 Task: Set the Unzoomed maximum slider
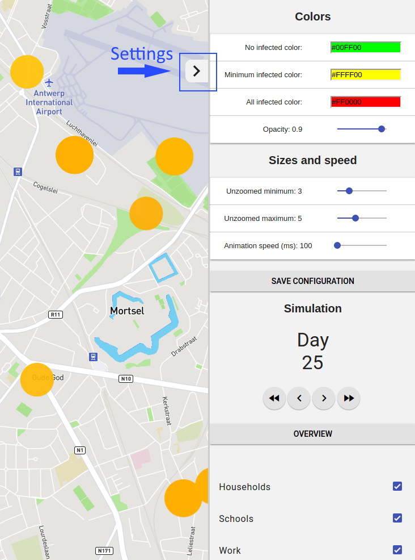pos(355,218)
